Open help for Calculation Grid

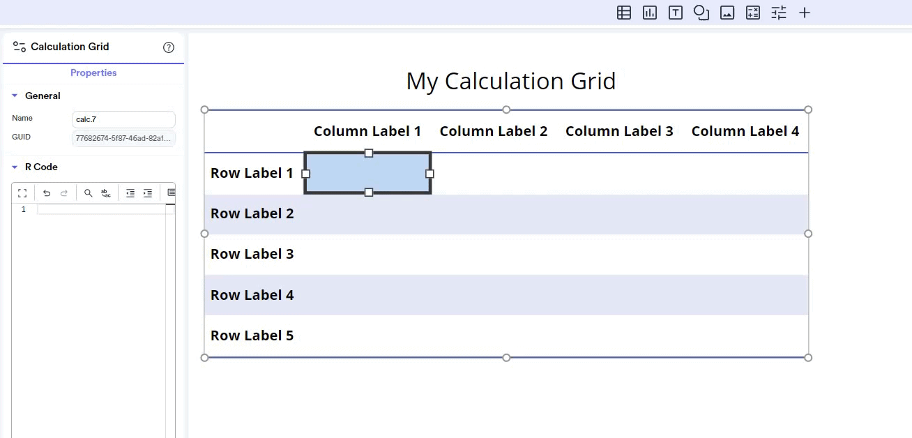point(169,47)
